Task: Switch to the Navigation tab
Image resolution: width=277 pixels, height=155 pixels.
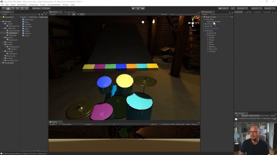Action: tap(267, 12)
